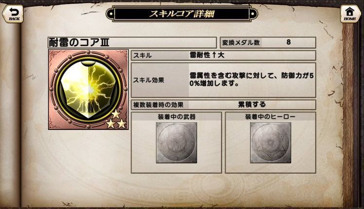Click the 雷耐性↑大 skill name

(207, 55)
